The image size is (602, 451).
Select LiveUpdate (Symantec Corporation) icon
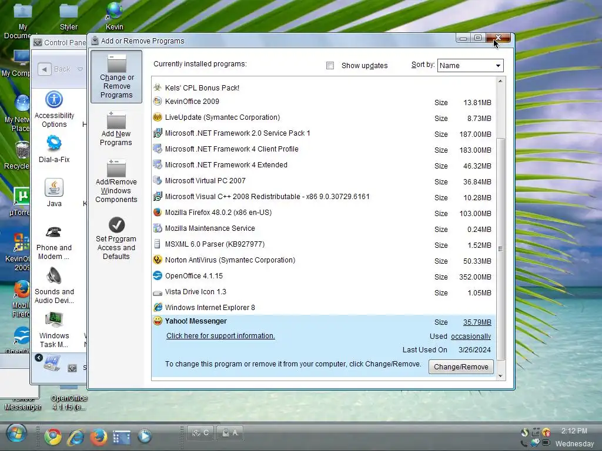158,117
